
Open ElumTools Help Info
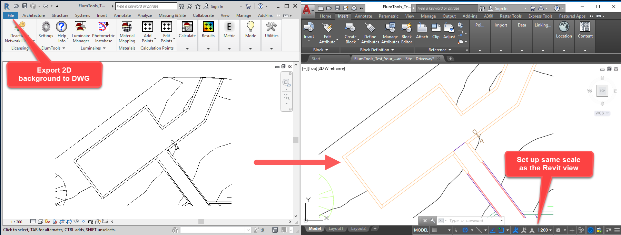click(x=62, y=32)
